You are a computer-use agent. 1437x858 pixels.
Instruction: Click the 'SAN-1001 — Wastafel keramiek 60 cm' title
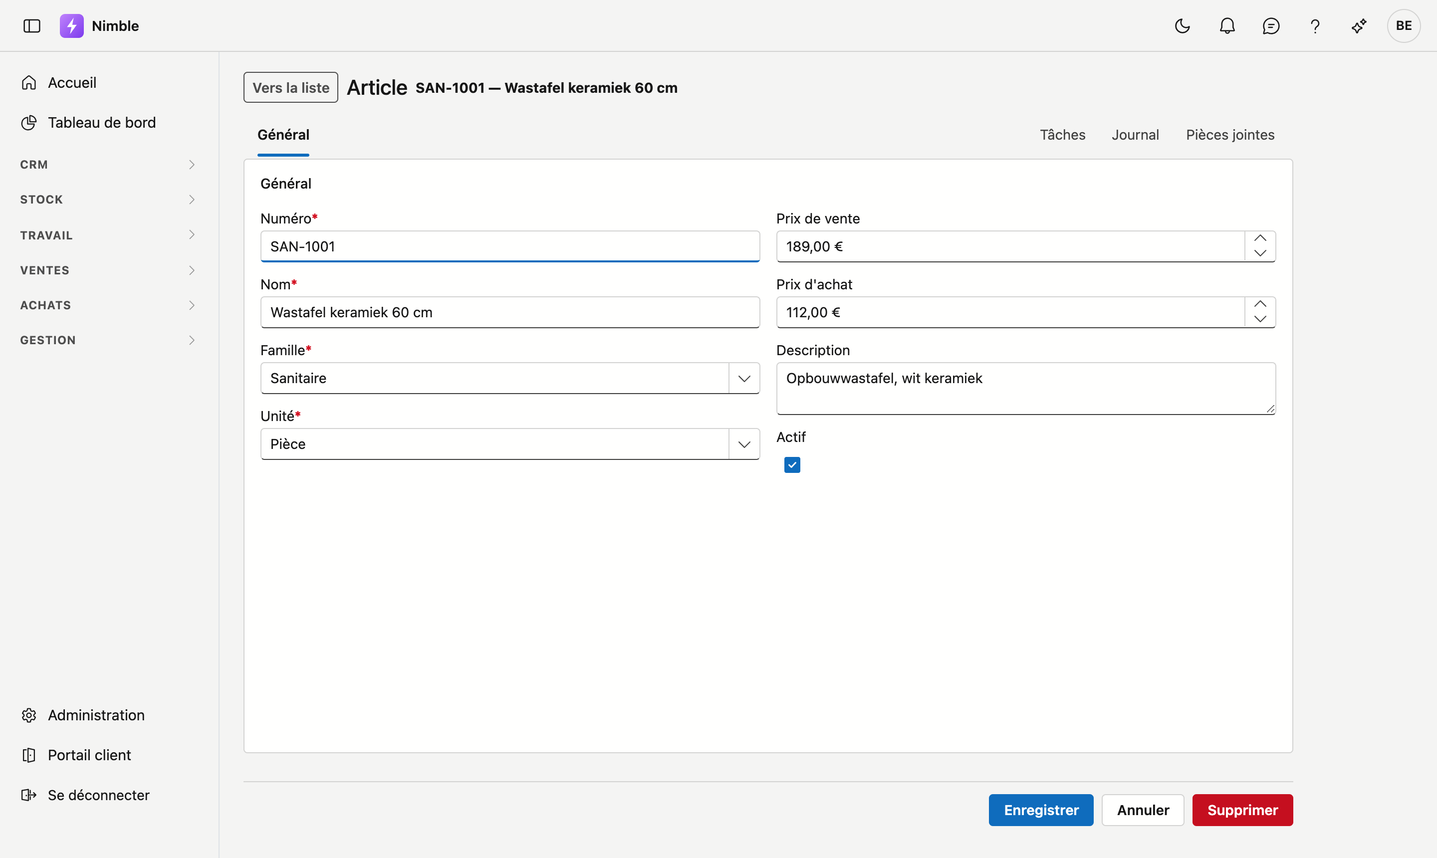click(546, 88)
